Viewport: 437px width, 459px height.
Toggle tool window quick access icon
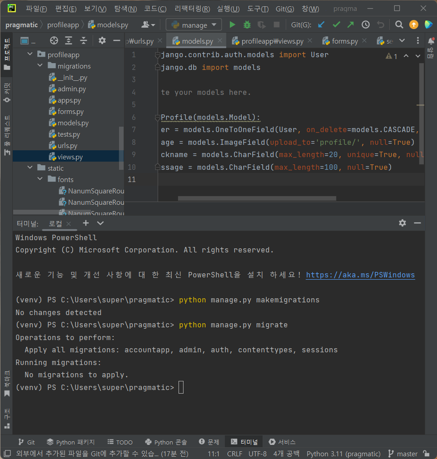point(7,454)
